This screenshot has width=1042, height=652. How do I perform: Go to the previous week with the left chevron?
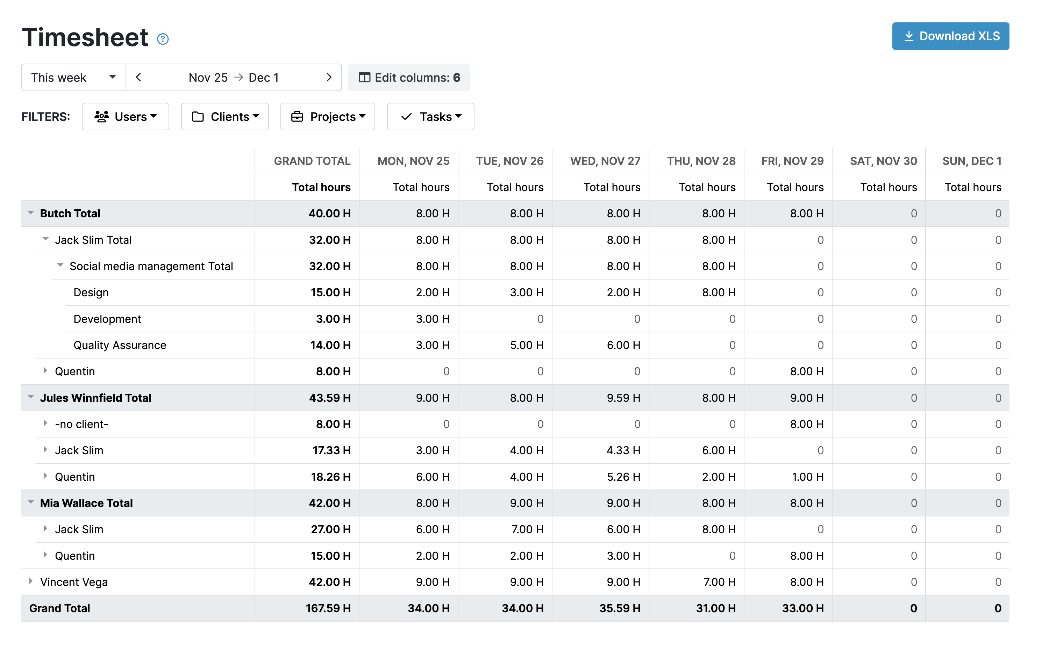(x=138, y=77)
